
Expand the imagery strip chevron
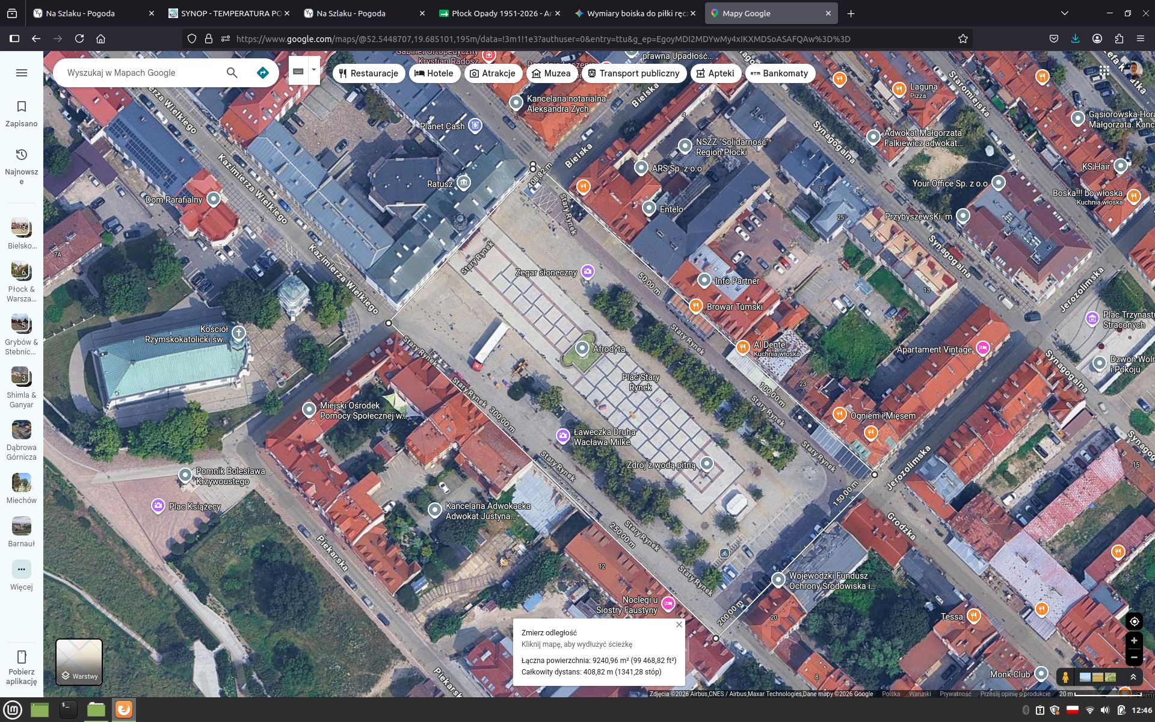tap(1133, 677)
